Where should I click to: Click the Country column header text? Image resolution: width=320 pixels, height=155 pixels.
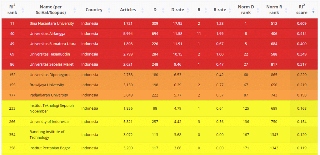94,10
